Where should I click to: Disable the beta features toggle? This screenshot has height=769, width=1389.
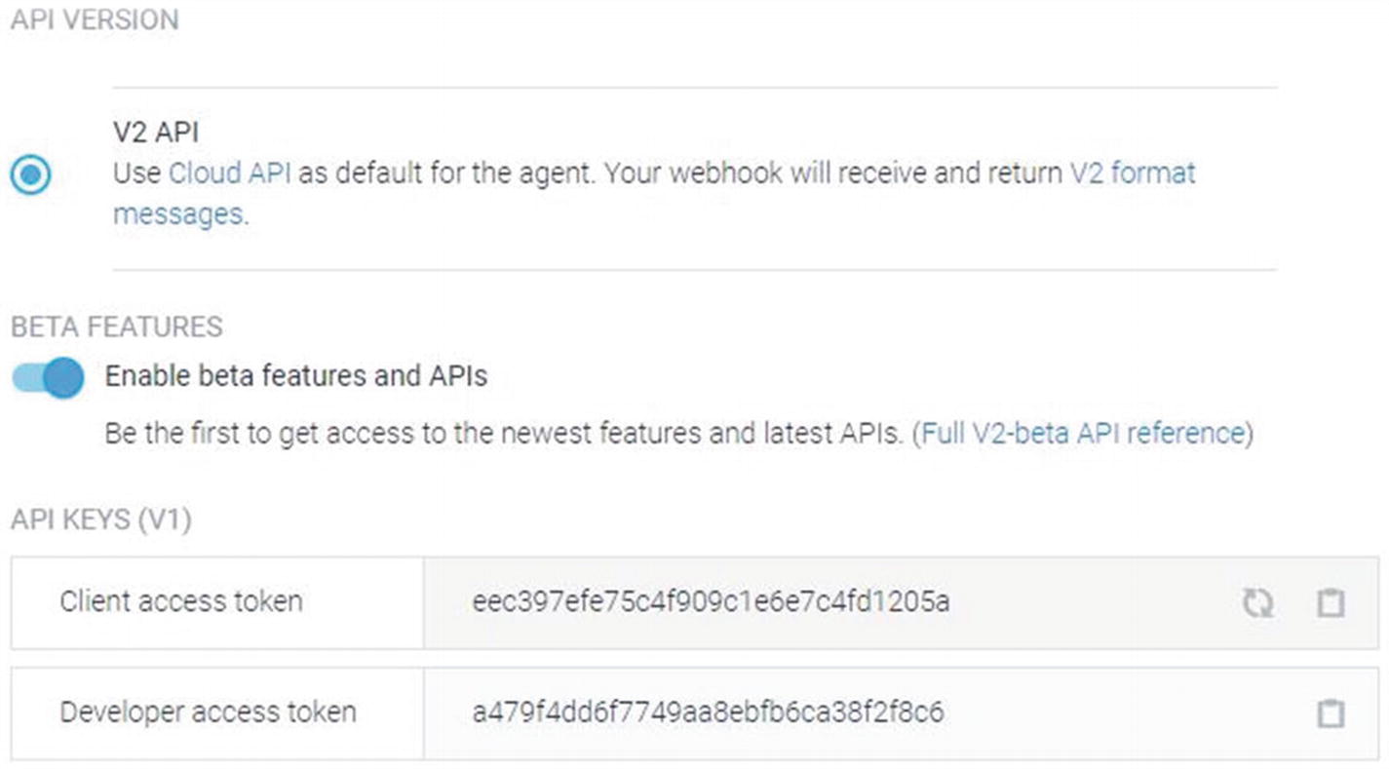pyautogui.click(x=48, y=377)
